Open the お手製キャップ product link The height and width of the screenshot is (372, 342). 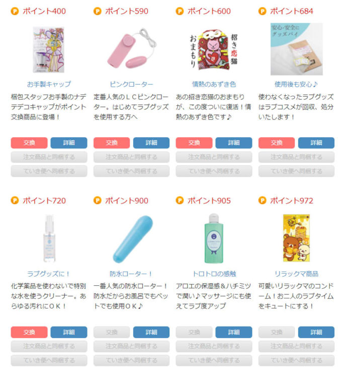click(49, 84)
